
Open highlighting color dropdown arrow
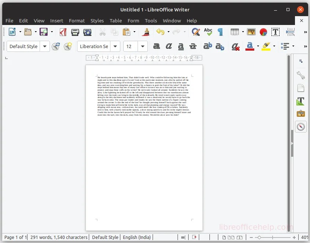tap(274, 46)
